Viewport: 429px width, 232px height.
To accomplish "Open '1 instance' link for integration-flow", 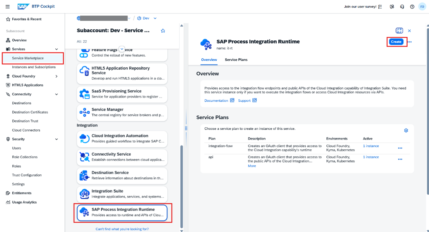I will [371, 146].
